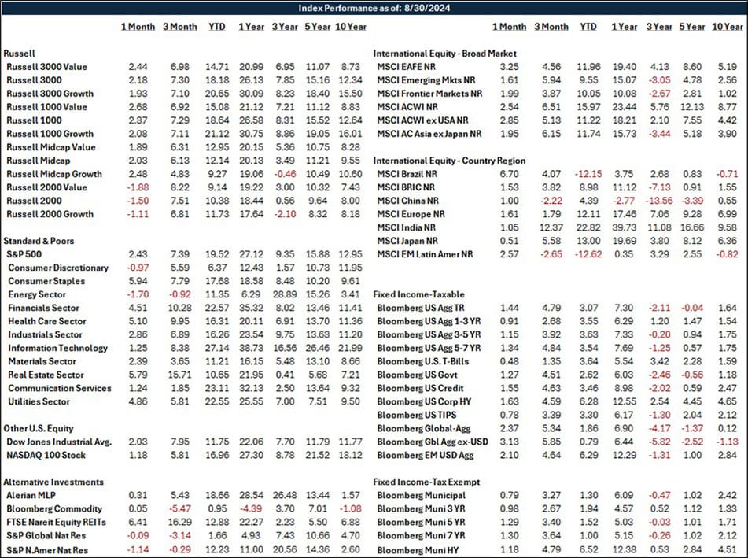Select the "MSCI Frontier Markets NR" label

tap(429, 94)
